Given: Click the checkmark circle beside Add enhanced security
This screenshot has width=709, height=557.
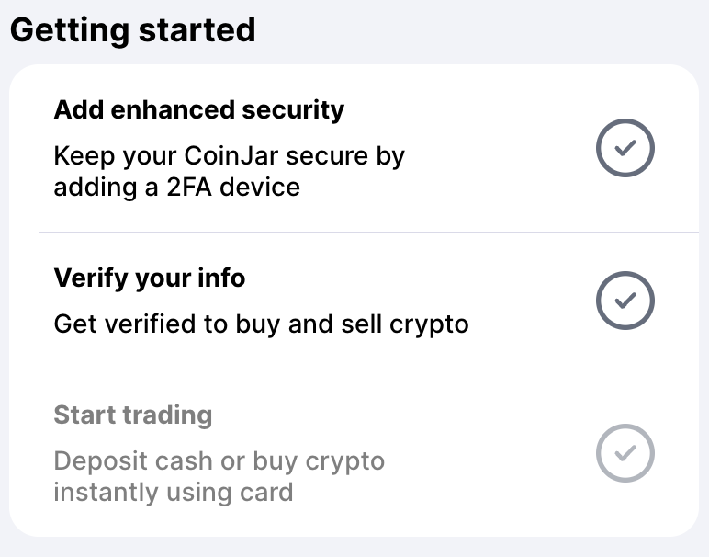Looking at the screenshot, I should point(625,148).
